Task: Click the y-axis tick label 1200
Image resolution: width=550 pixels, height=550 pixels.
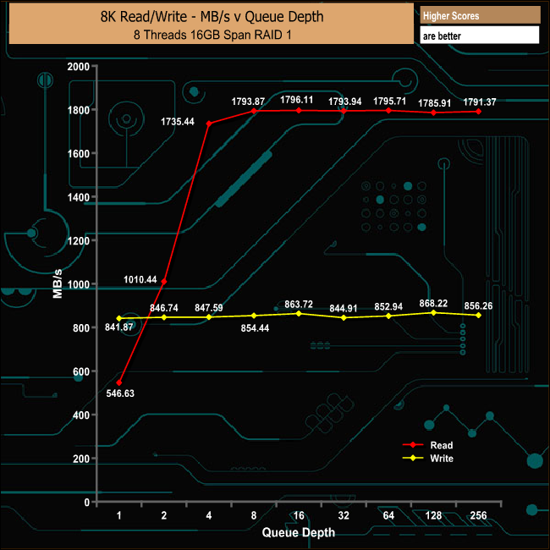Action: pos(79,241)
